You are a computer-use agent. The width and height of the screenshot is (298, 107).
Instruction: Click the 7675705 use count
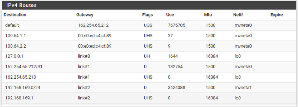[x=176, y=25]
